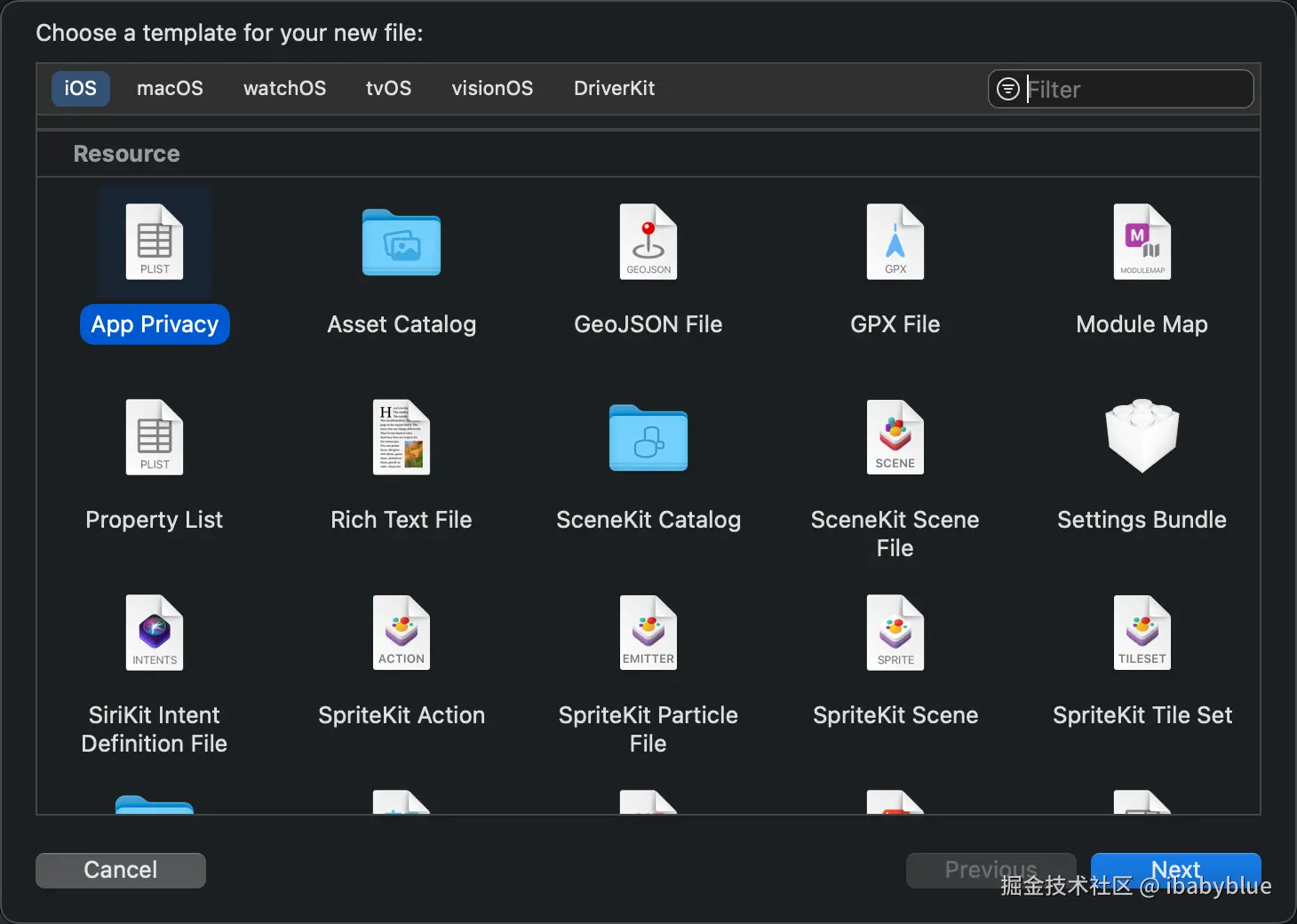Click the "SceneKit Catalog" label
The width and height of the screenshot is (1297, 924).
(x=648, y=520)
